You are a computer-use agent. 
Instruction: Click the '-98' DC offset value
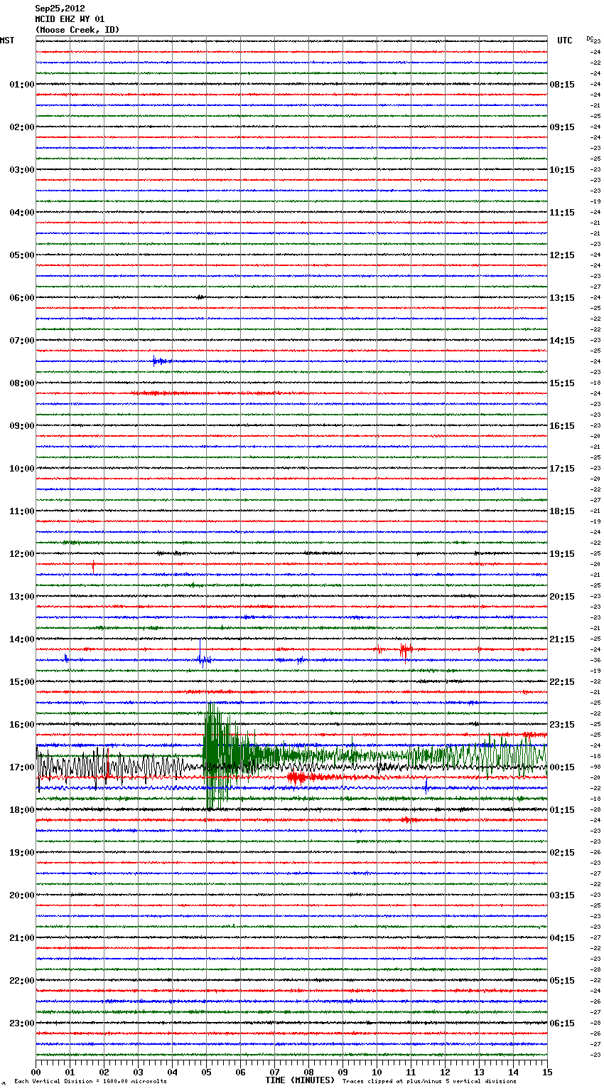[595, 767]
